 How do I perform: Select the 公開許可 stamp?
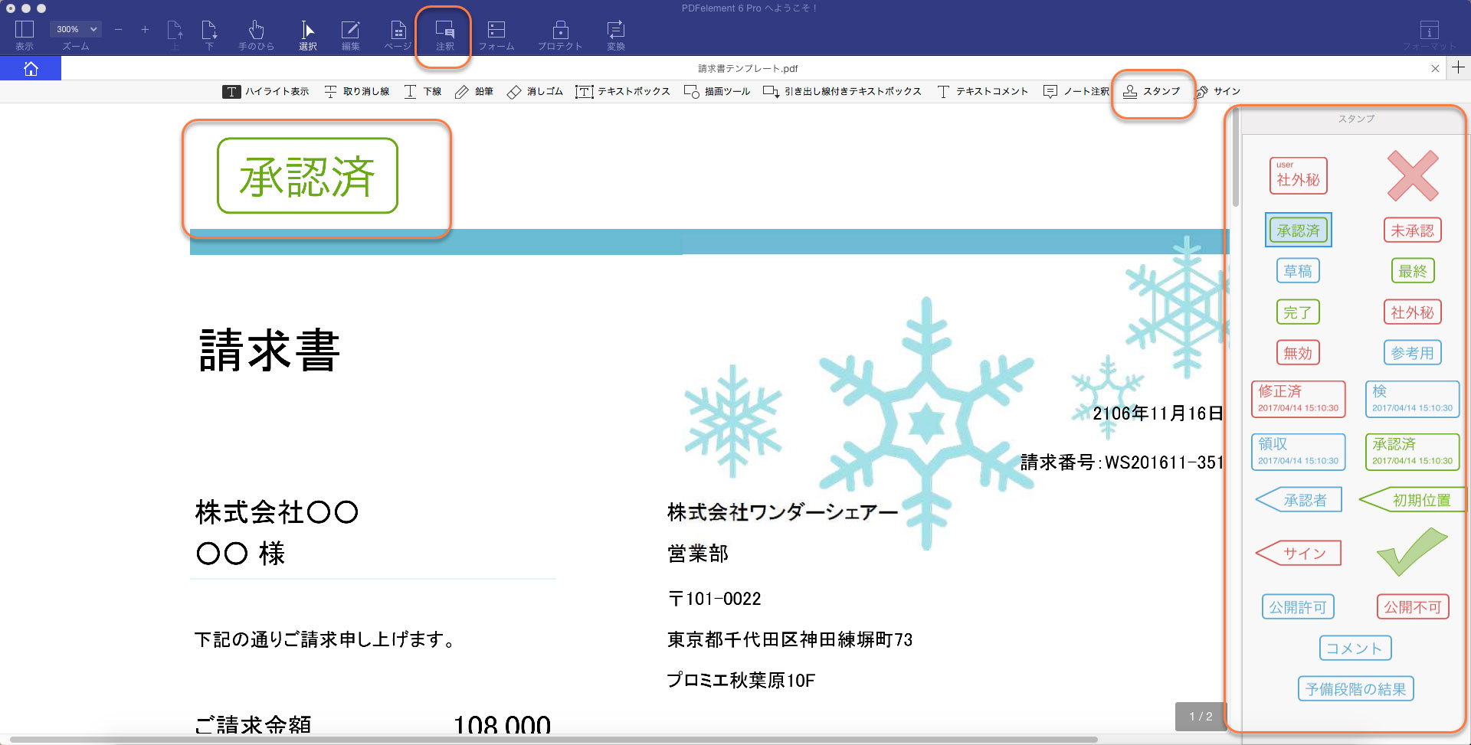pos(1298,606)
